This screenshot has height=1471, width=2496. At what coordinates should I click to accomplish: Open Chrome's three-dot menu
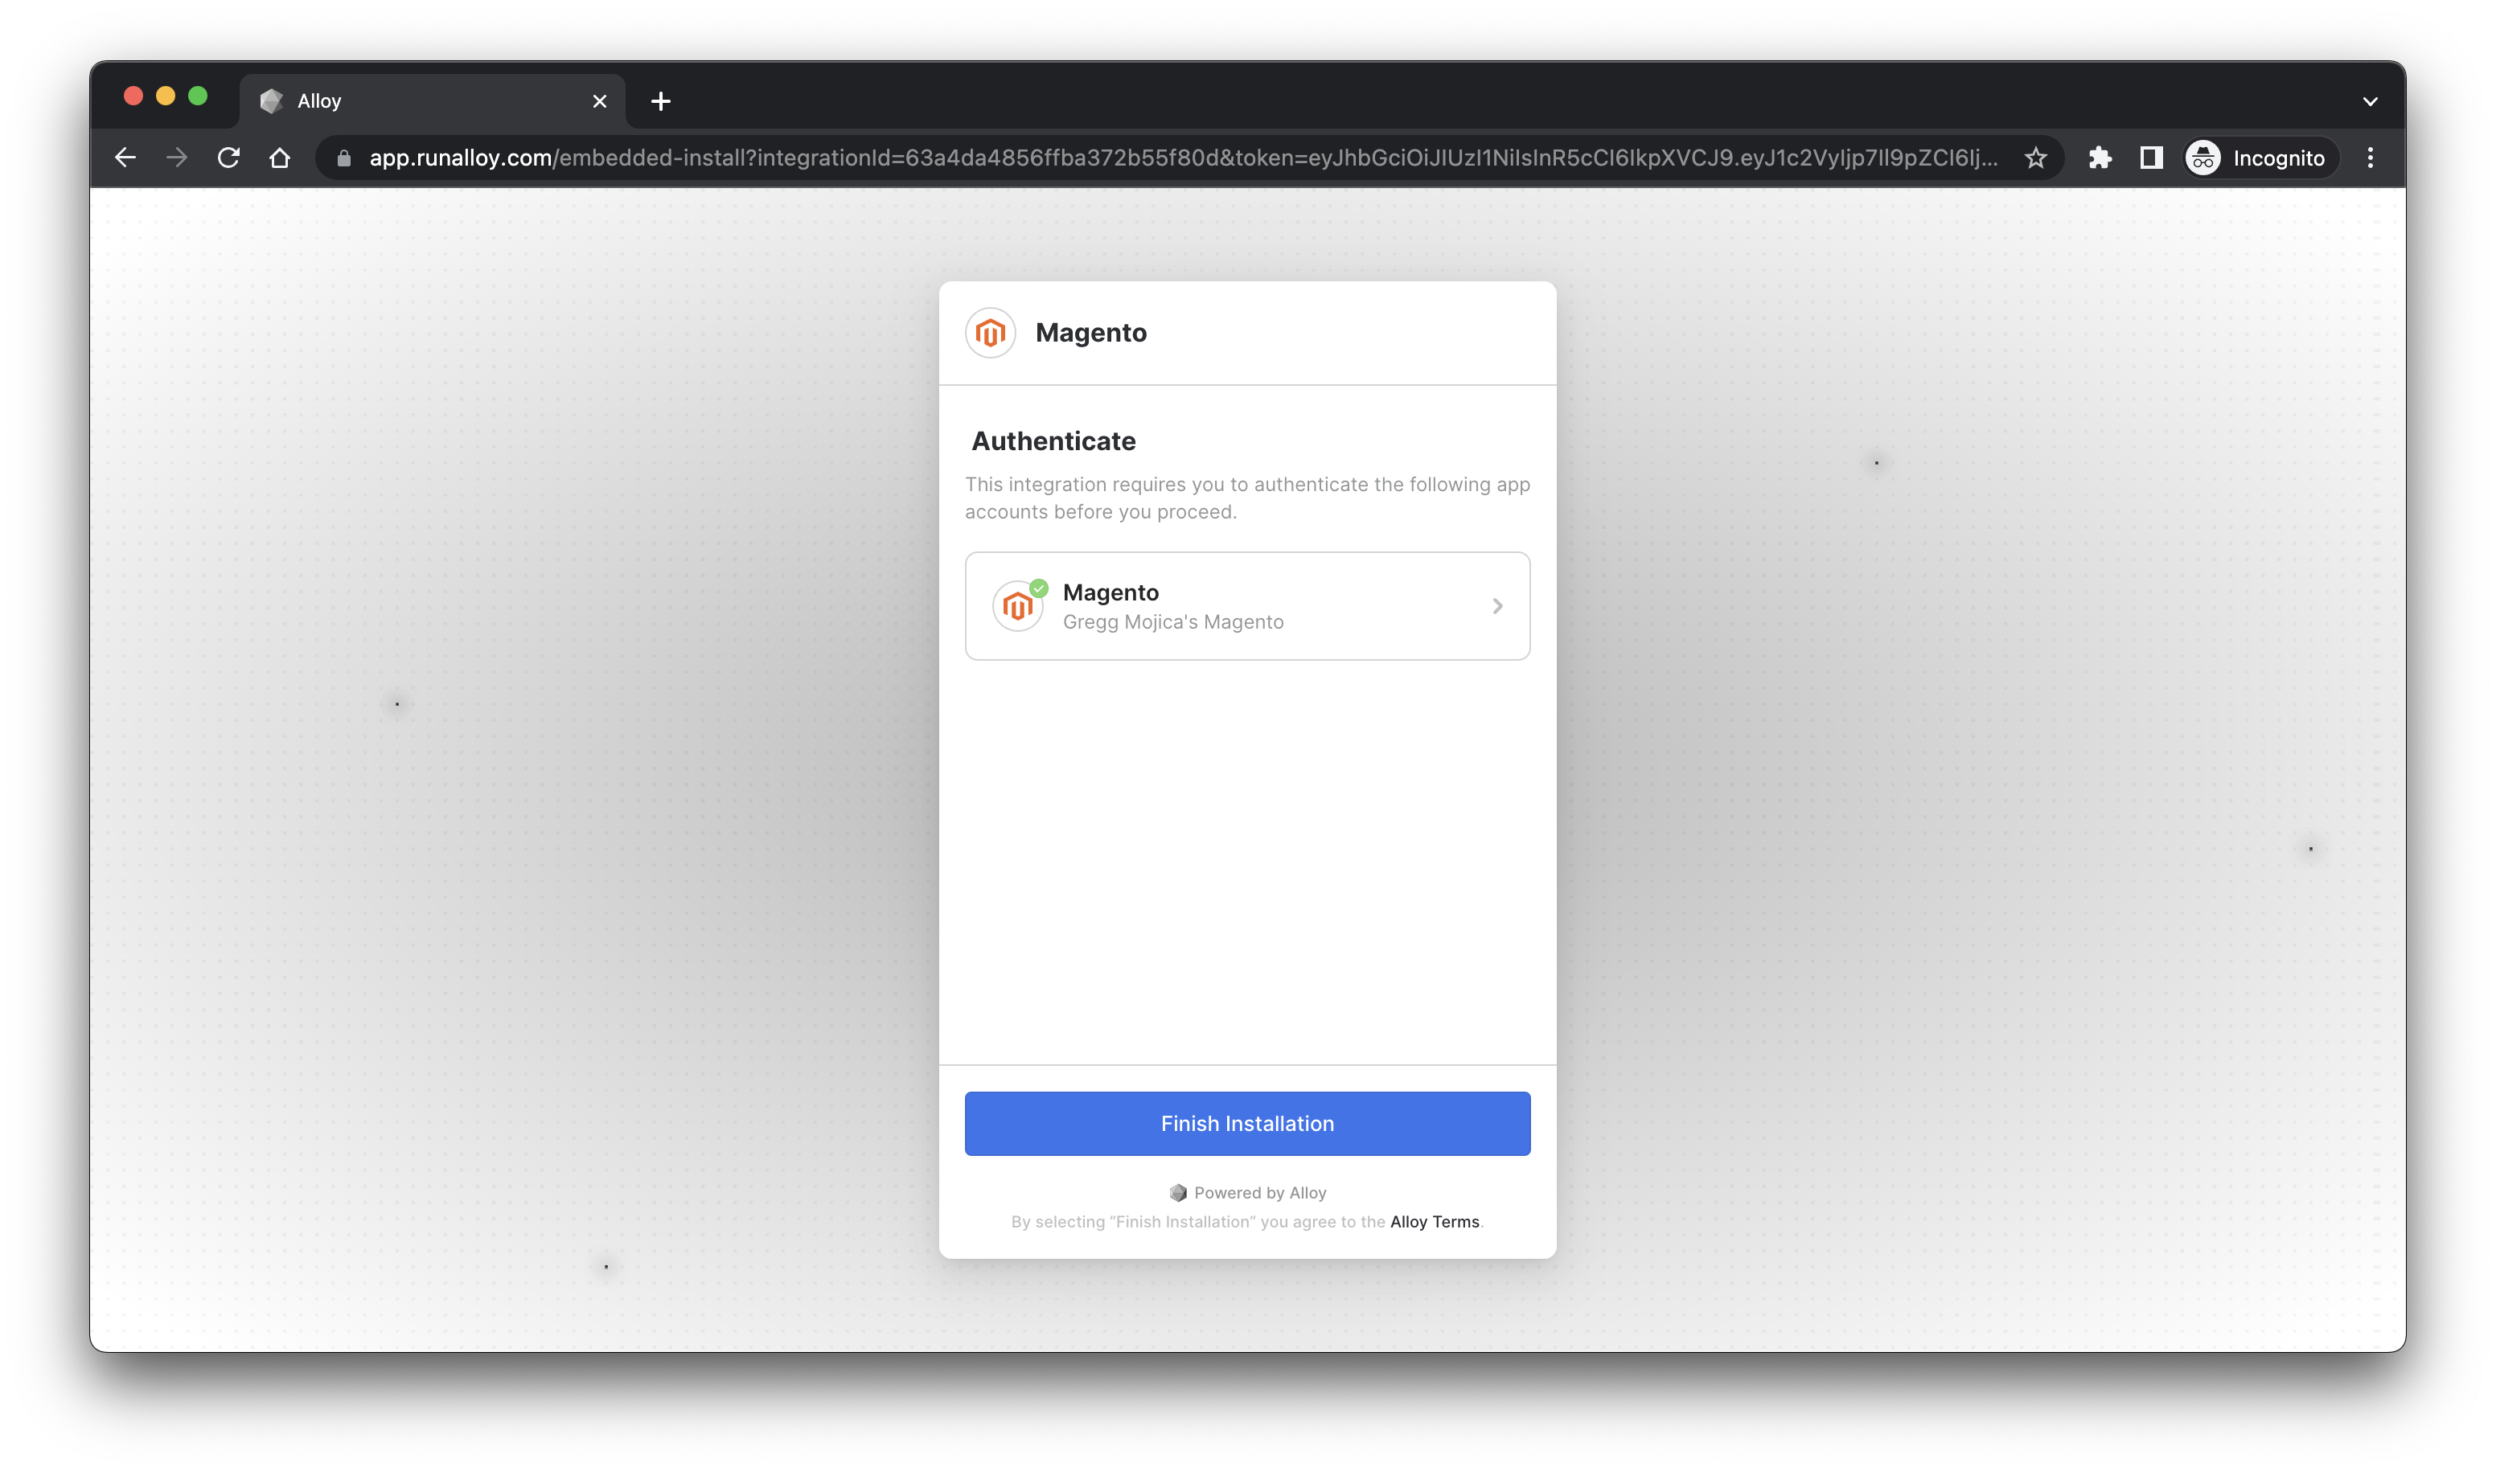[2370, 158]
